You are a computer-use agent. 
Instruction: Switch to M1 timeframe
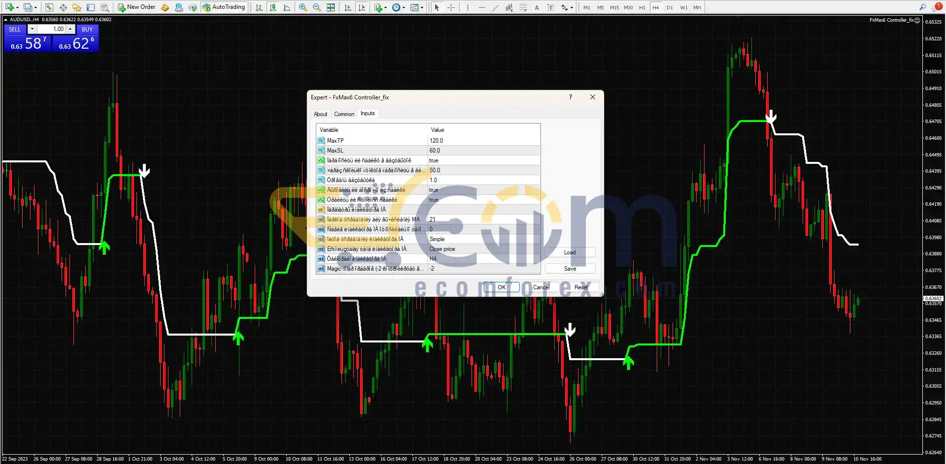coord(586,7)
